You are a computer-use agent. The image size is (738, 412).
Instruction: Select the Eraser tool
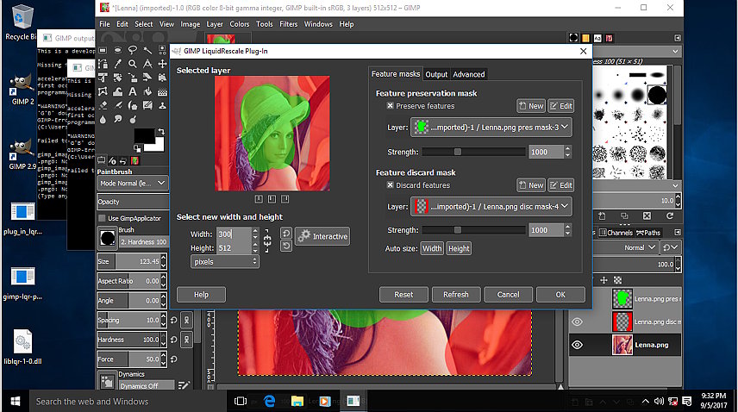coord(103,105)
